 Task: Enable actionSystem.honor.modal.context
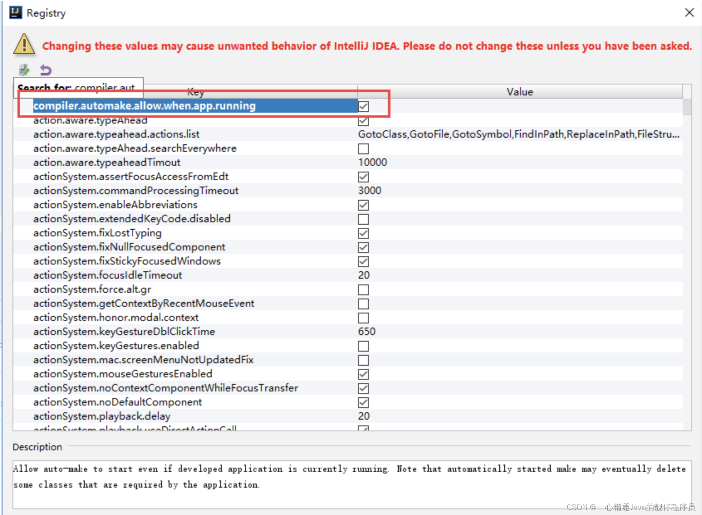363,318
